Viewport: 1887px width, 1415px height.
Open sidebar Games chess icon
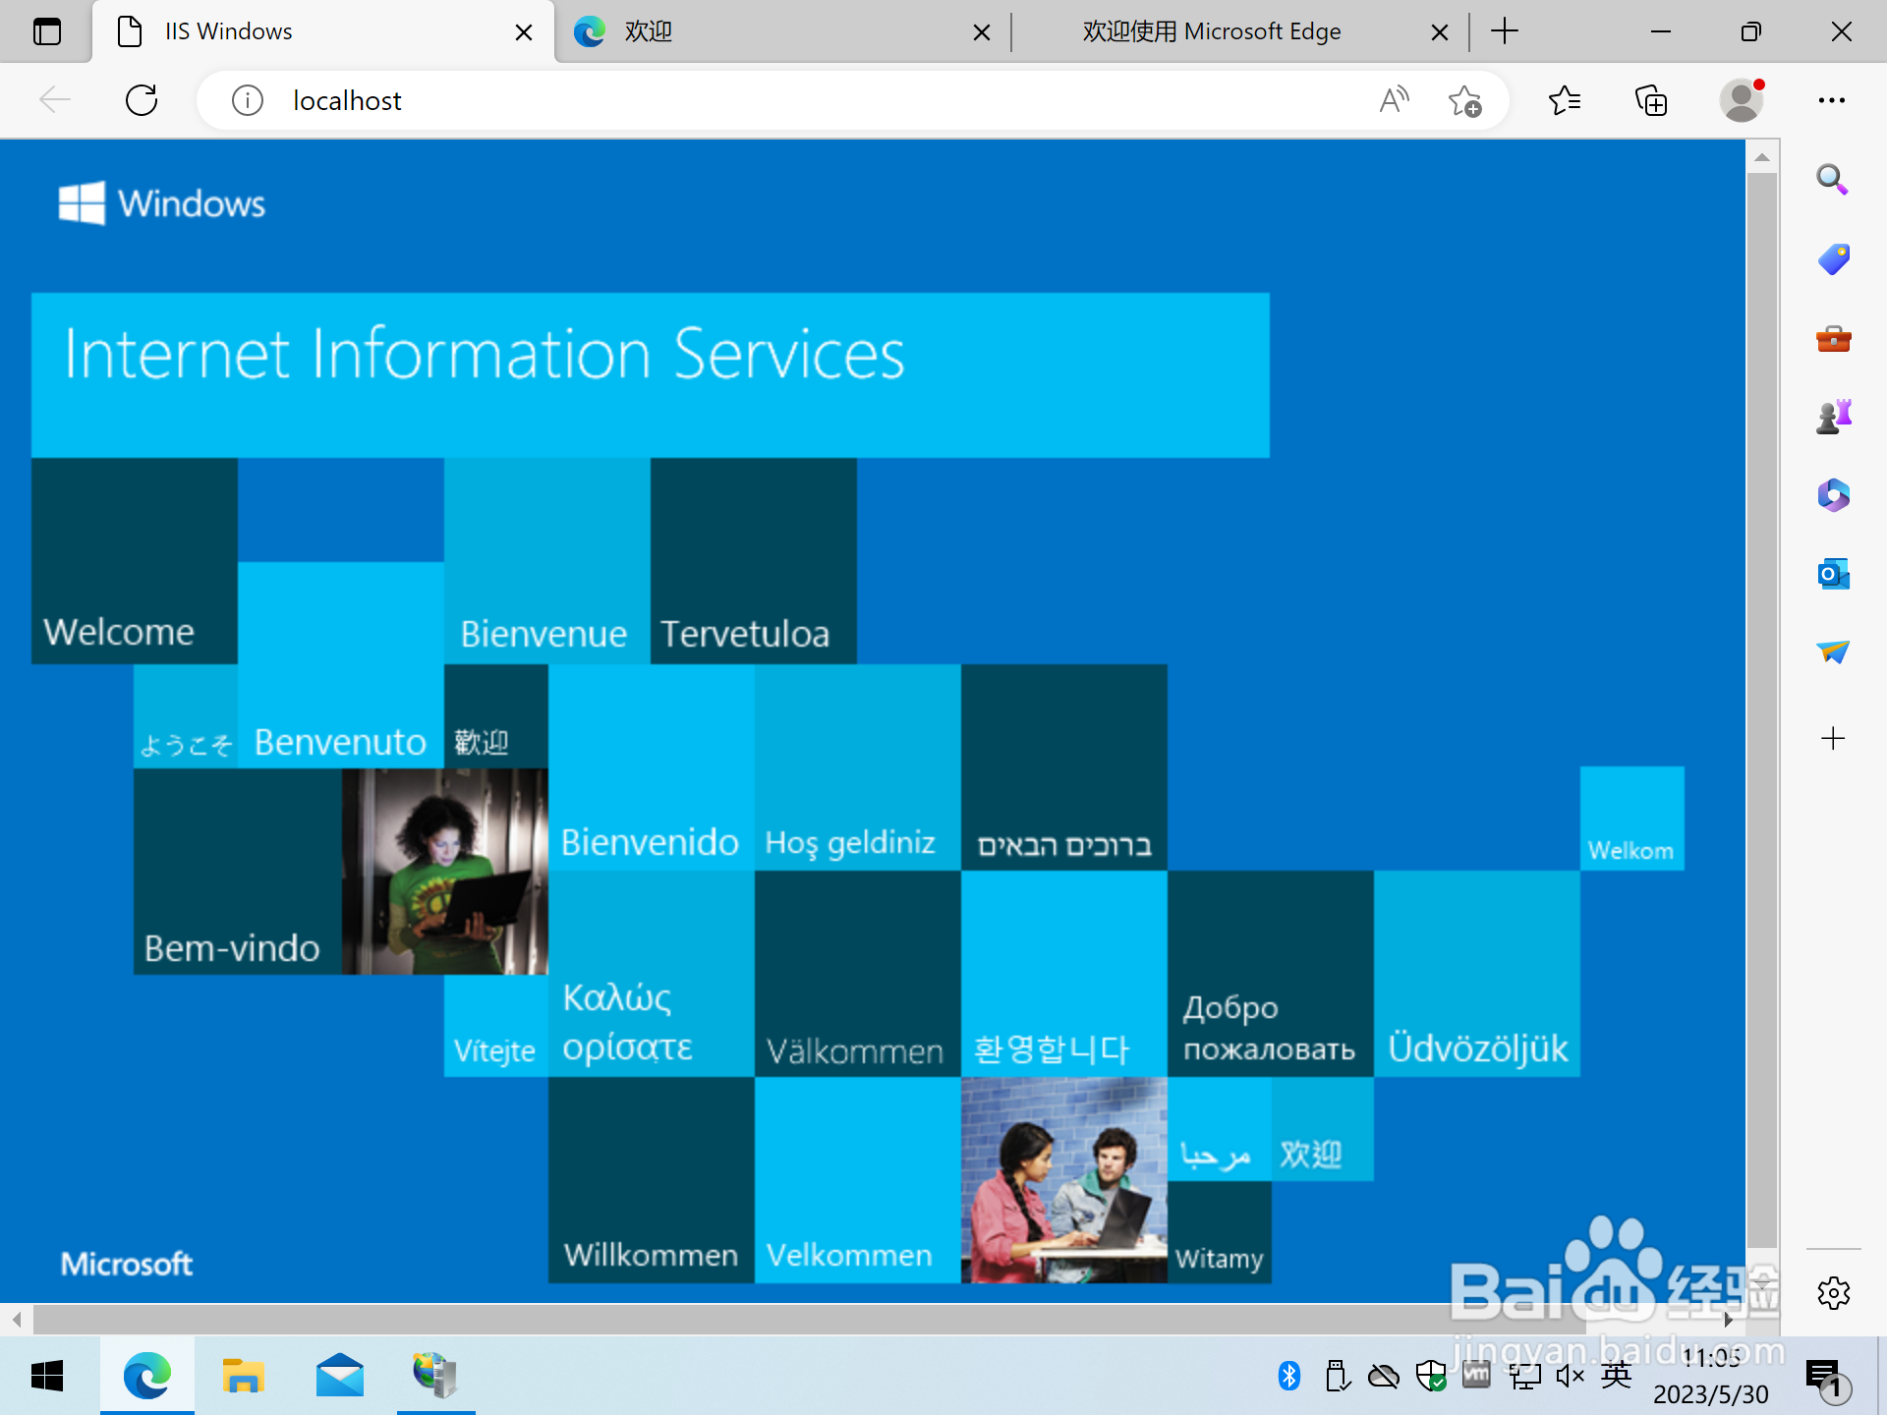1833,417
